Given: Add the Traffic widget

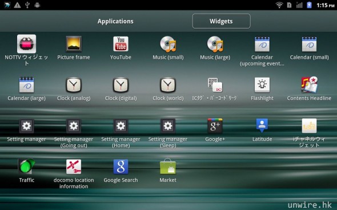Looking at the screenshot, I should point(26,166).
